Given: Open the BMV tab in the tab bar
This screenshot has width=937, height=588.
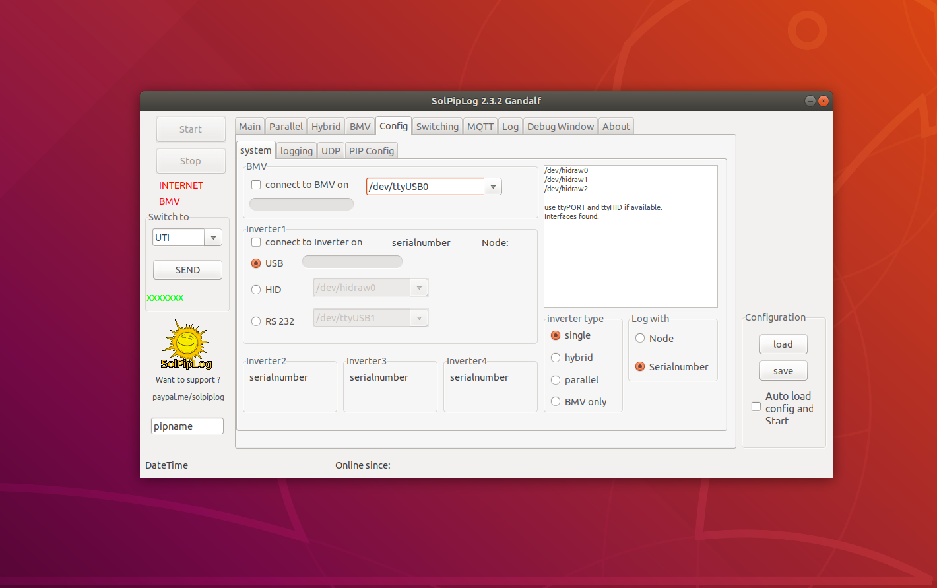Looking at the screenshot, I should (x=360, y=127).
